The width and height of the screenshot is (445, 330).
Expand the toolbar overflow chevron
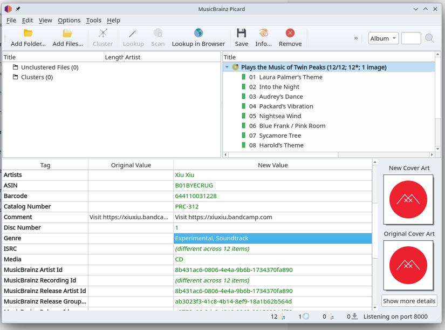tap(356, 38)
